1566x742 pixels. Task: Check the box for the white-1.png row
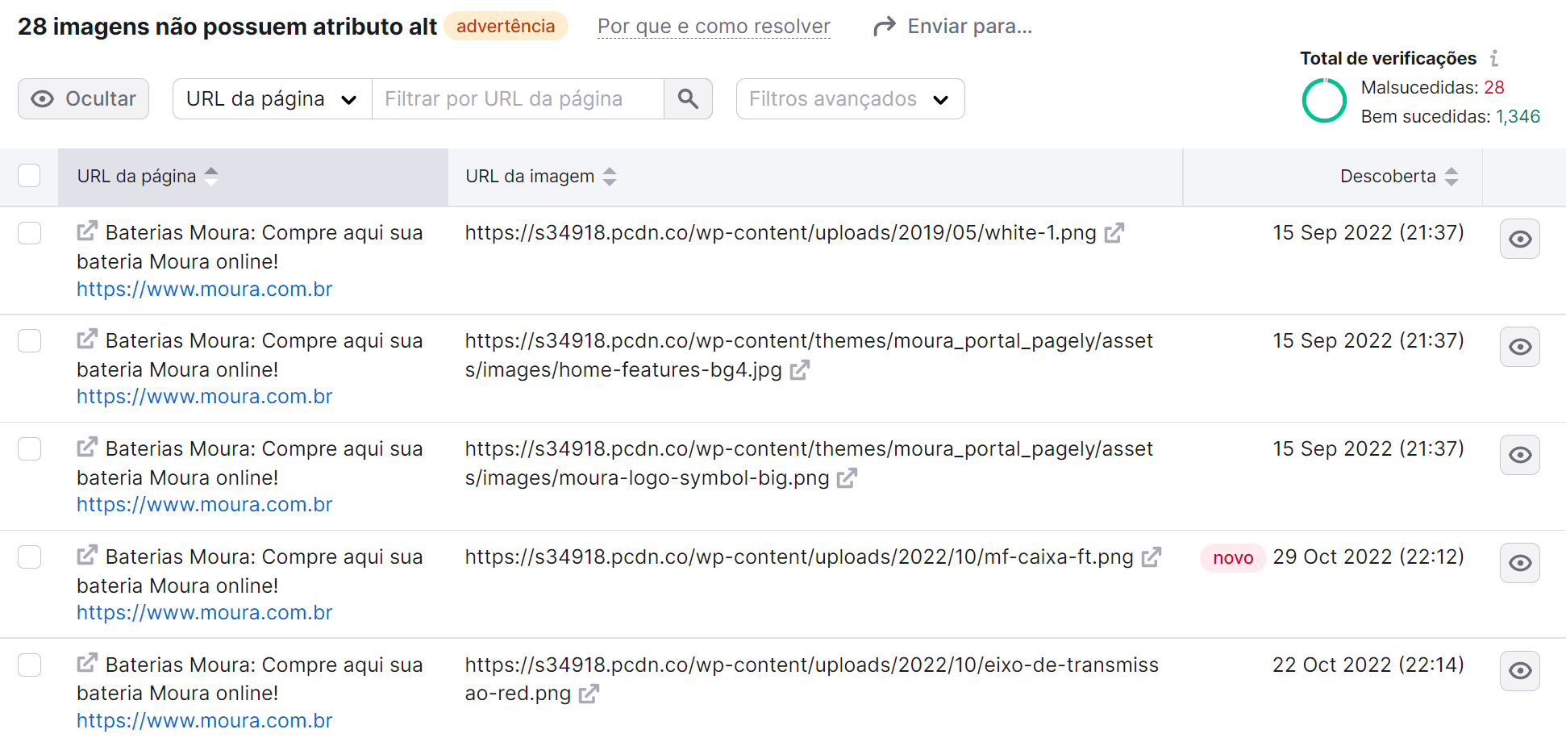click(30, 233)
